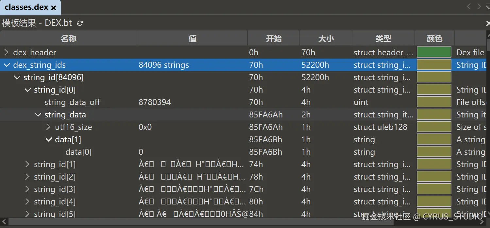This screenshot has width=490, height=228.
Task: Select the data[0] row
Action: pyautogui.click(x=243, y=152)
